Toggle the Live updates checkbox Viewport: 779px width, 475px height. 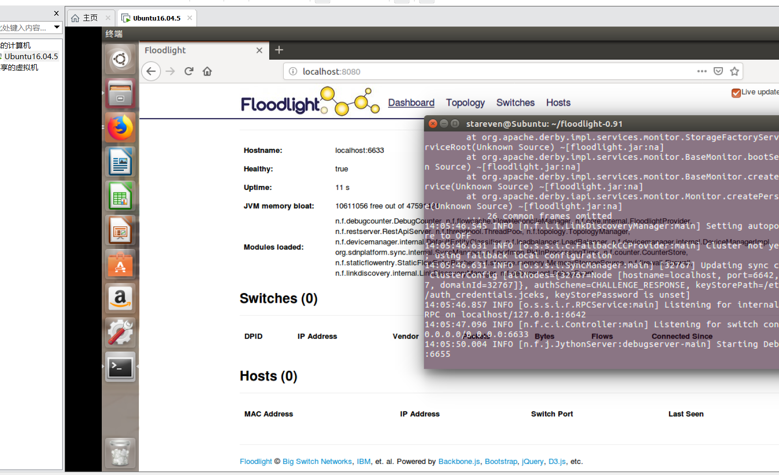[x=736, y=93]
